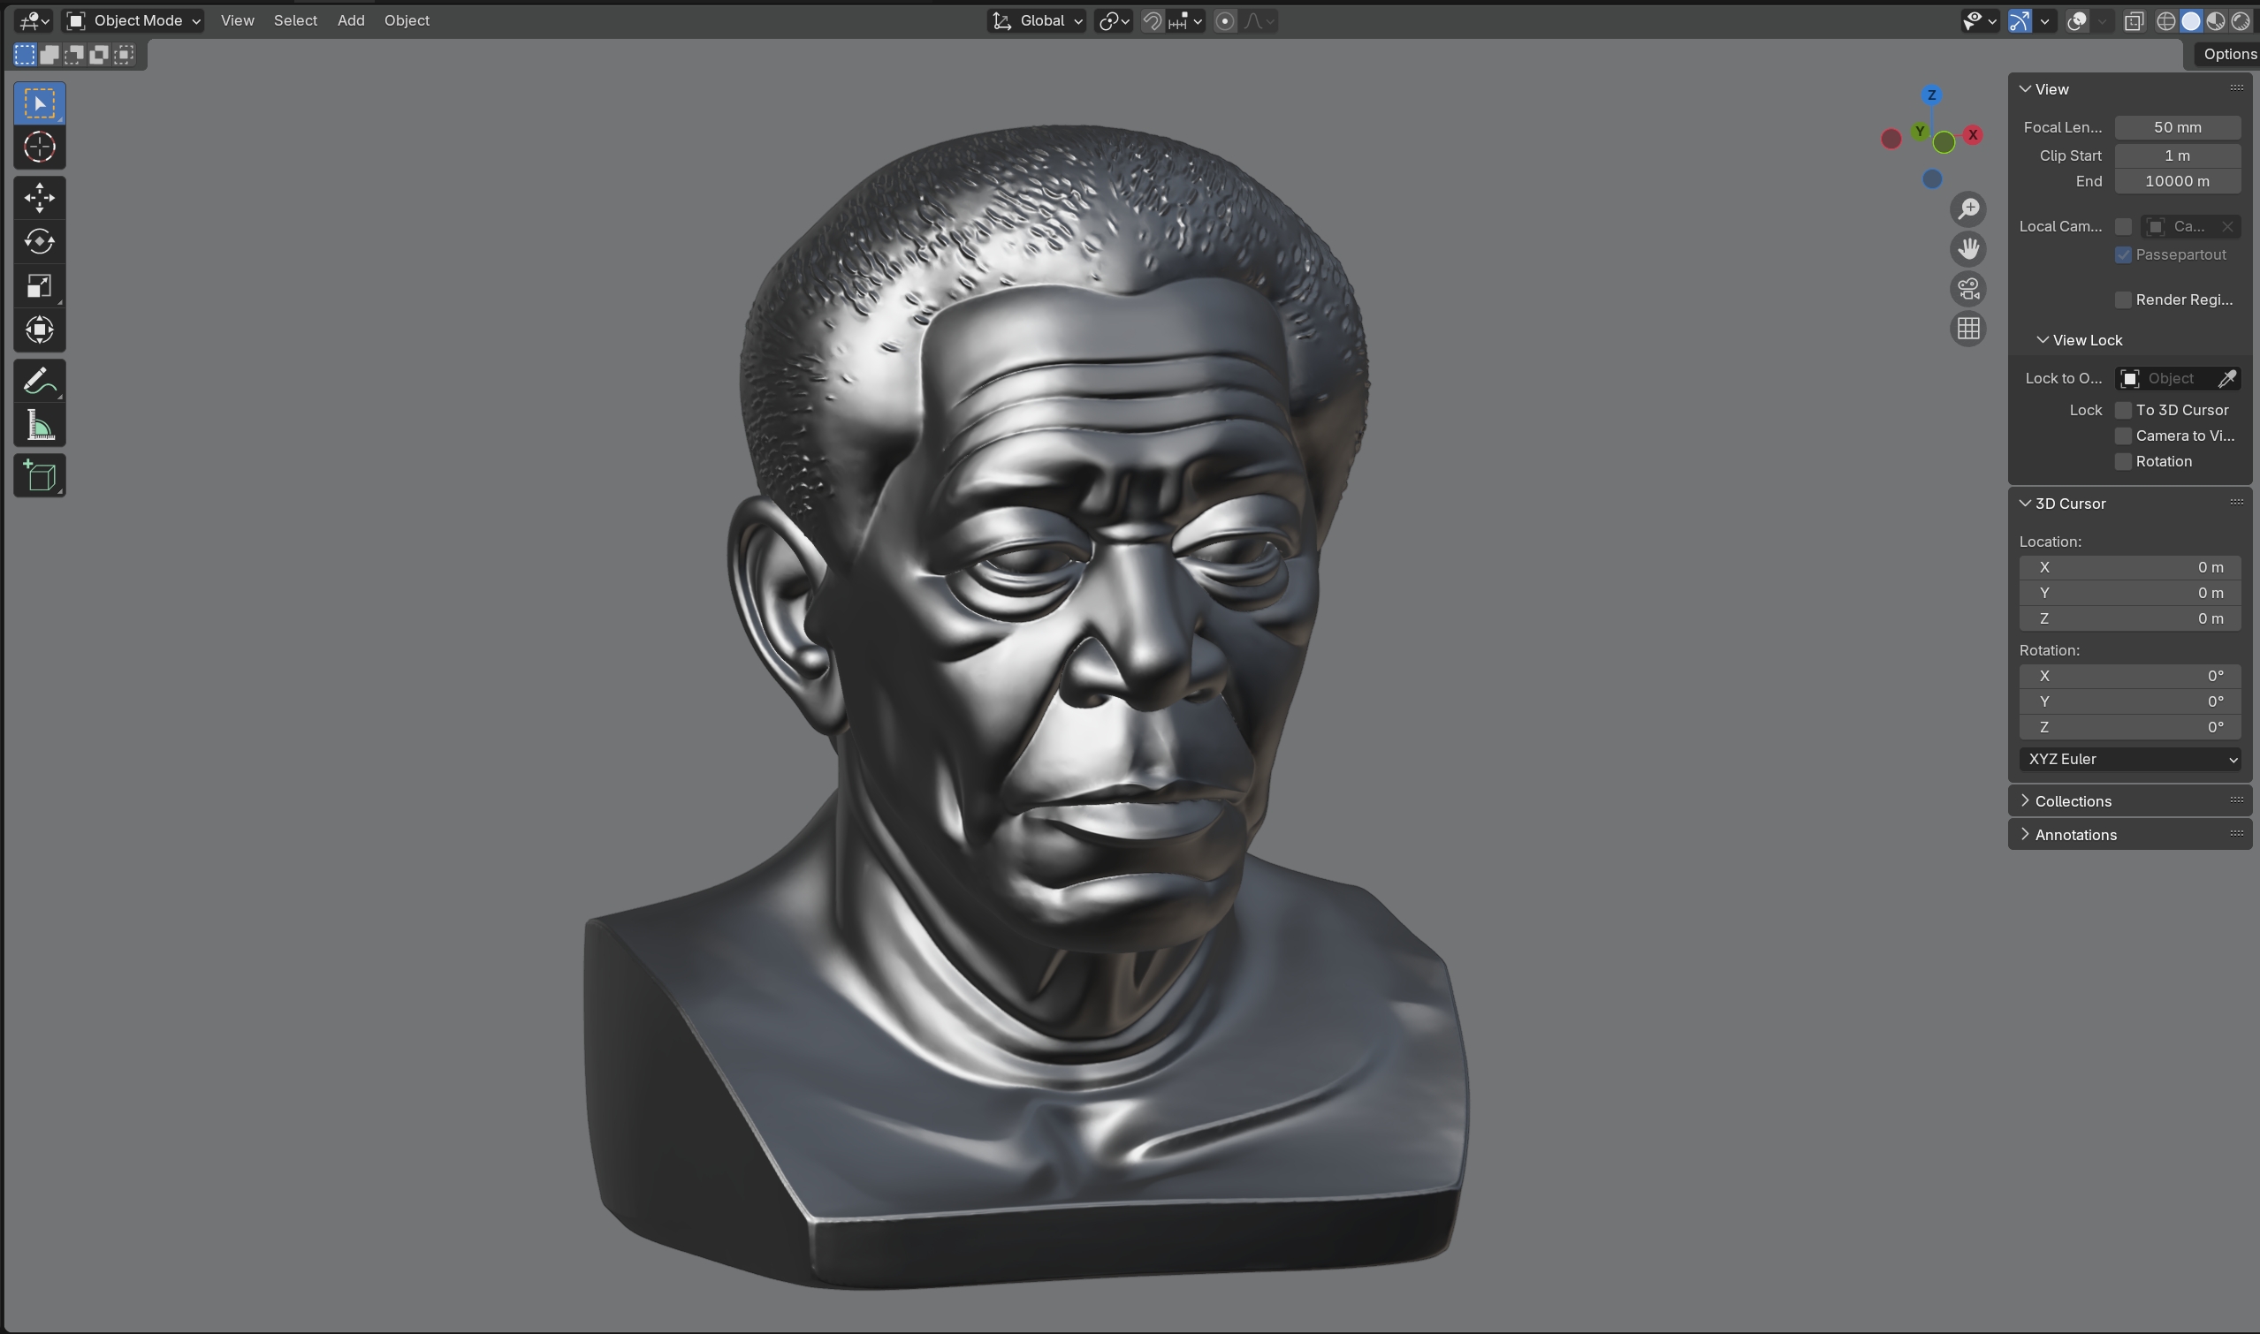Select the Cursor tool in the toolbar

(40, 148)
